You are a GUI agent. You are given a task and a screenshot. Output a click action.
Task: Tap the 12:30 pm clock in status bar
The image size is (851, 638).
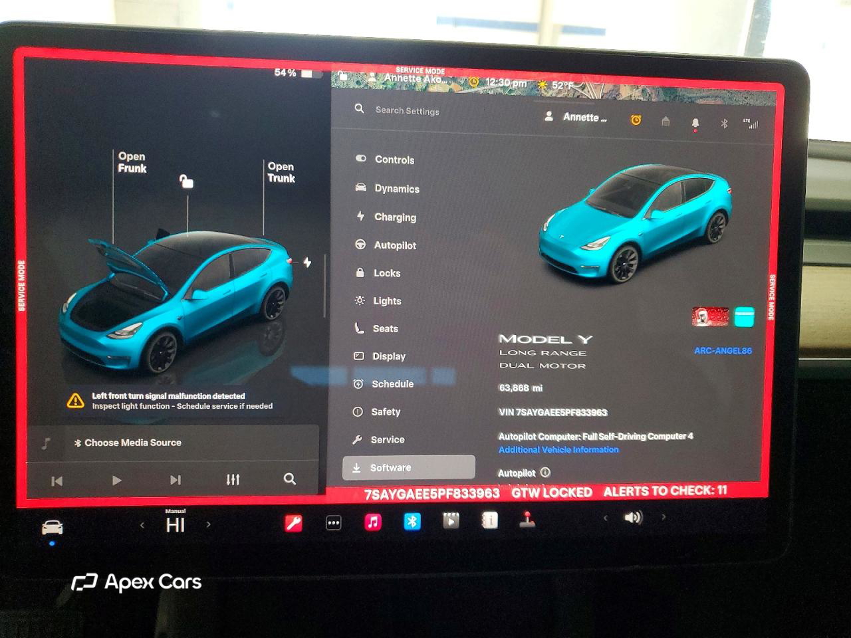click(x=506, y=83)
